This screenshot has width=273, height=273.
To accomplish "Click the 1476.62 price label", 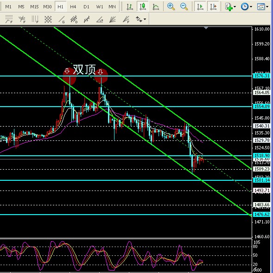I will (262, 214).
